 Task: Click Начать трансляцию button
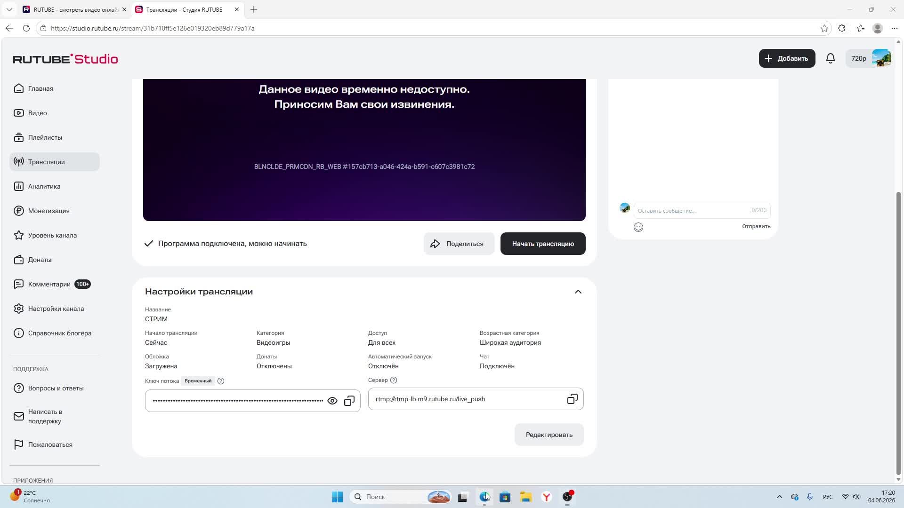coord(543,244)
